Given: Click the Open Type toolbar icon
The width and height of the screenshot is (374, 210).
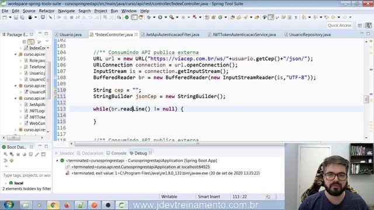Looking at the screenshot, I should click(233, 17).
